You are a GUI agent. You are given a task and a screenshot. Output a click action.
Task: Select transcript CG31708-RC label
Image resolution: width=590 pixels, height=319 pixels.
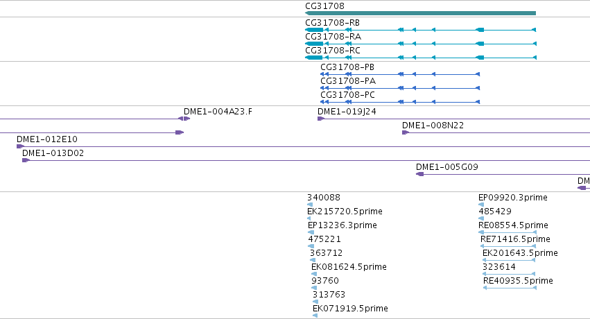333,51
